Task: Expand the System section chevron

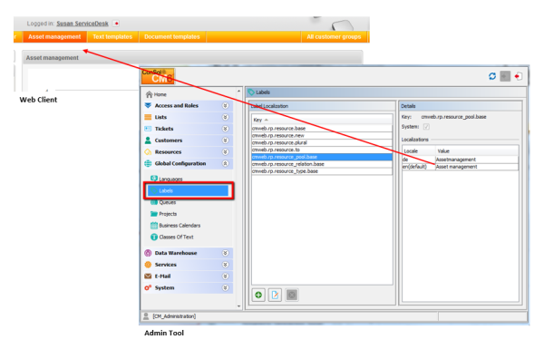Action: pos(225,287)
